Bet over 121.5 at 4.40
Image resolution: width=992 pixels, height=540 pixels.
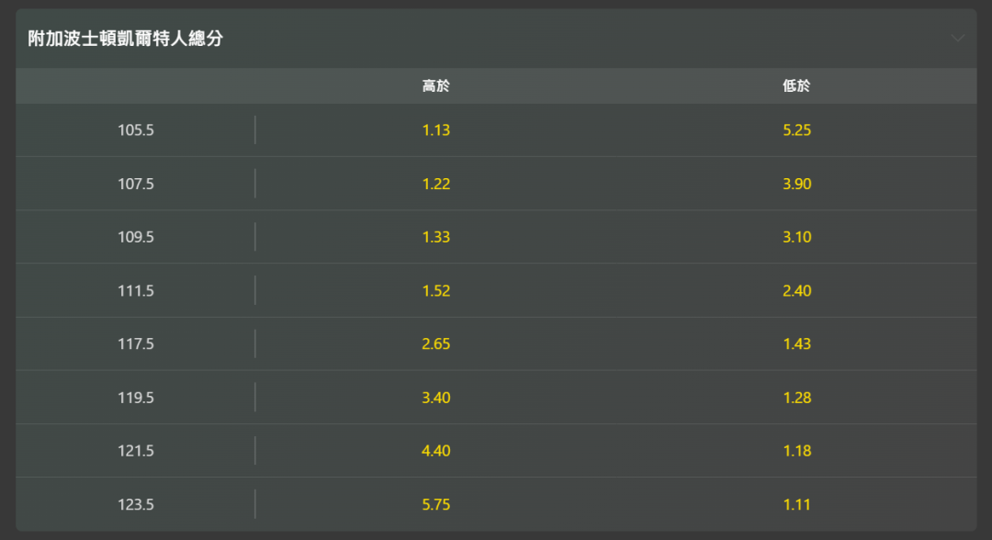point(436,451)
